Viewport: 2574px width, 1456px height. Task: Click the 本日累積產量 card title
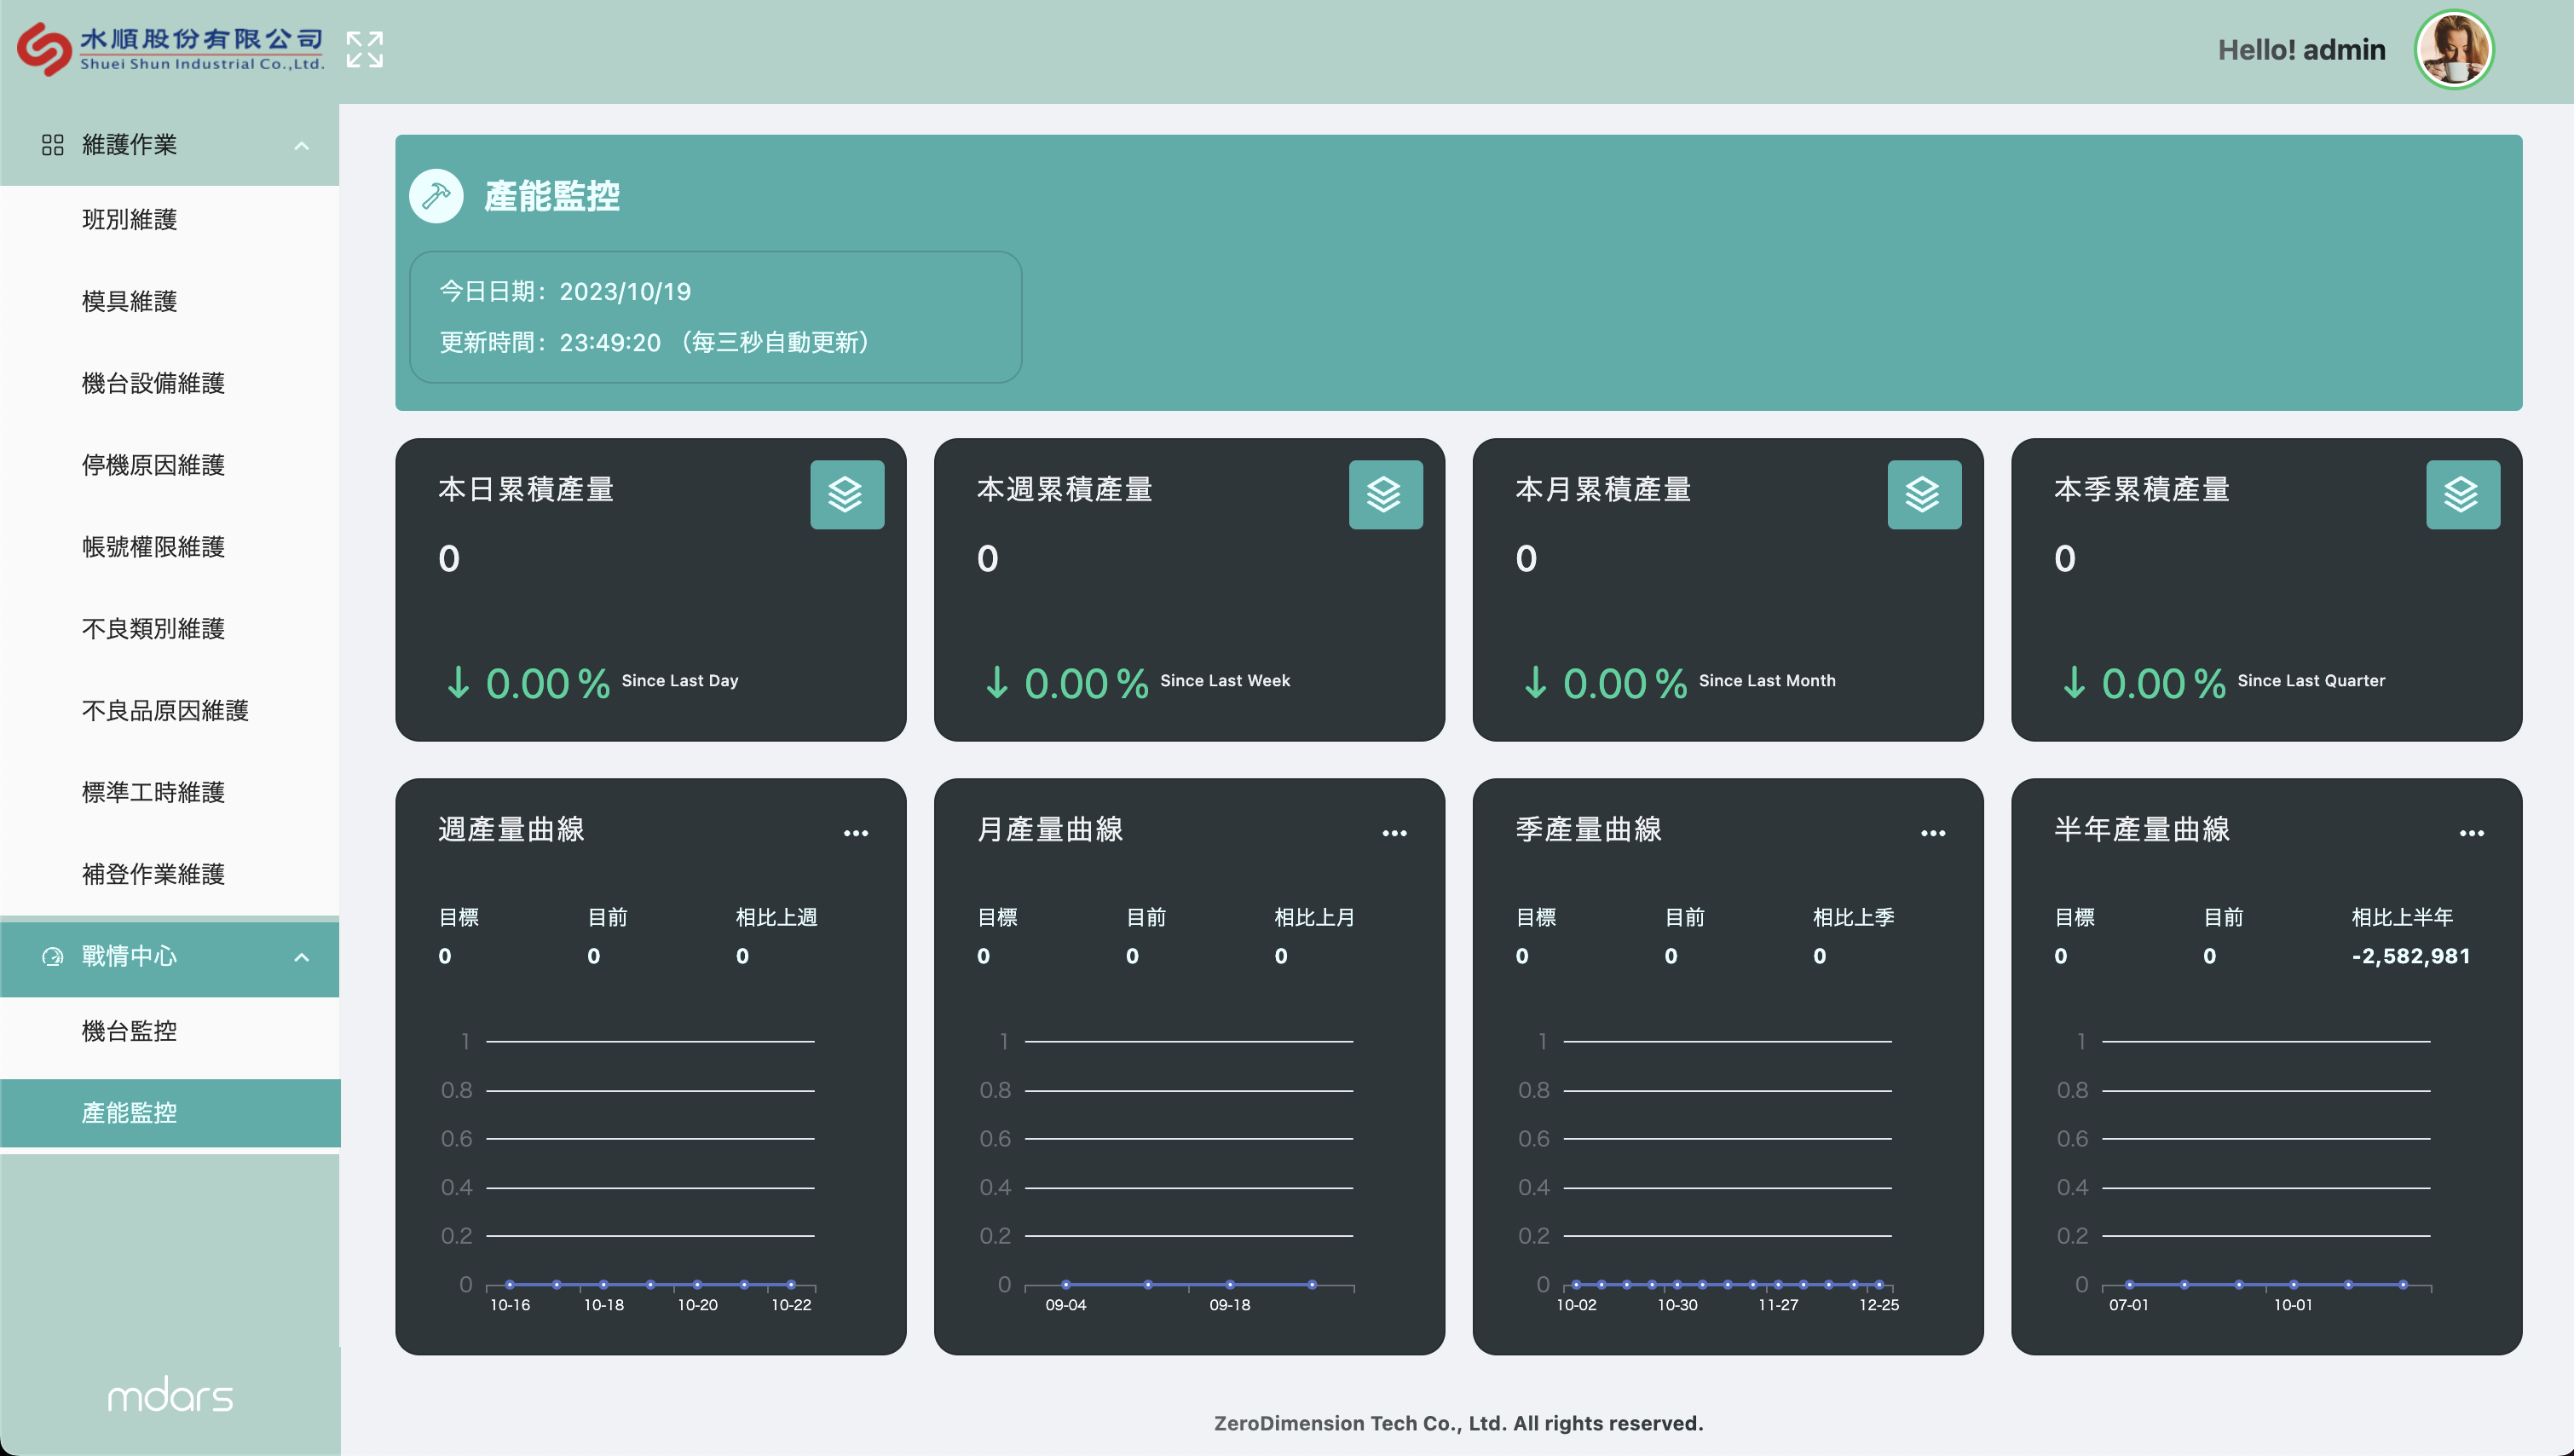(x=526, y=490)
